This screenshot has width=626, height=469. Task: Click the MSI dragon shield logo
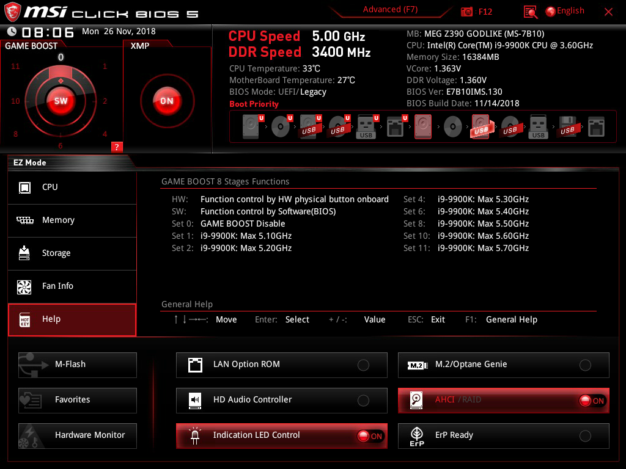(12, 12)
